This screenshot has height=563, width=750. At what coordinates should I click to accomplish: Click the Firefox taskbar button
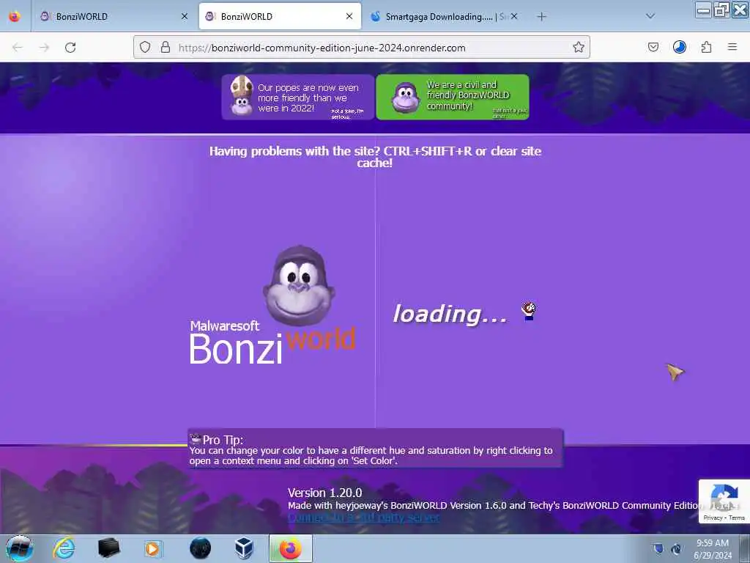(x=290, y=548)
